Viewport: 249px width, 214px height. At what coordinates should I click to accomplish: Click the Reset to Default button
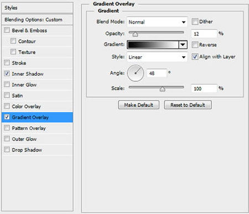[x=188, y=105]
